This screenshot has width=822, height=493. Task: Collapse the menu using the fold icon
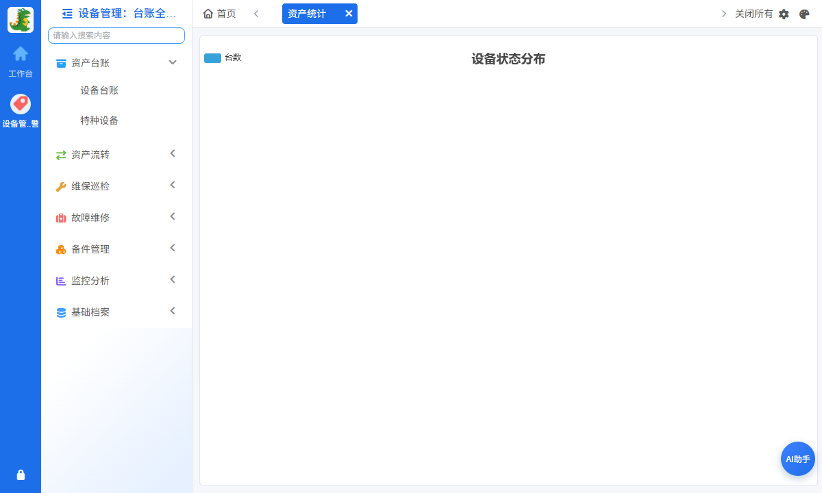click(67, 13)
